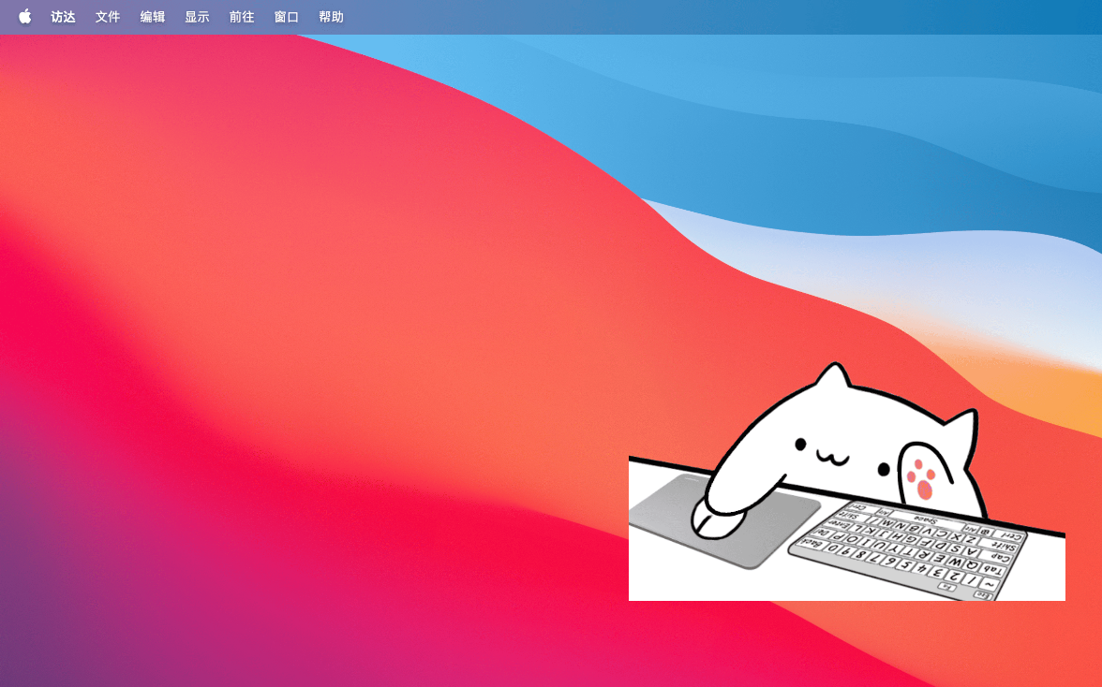1102x687 pixels.
Task: Click the 窗口 menu bar item
Action: [286, 16]
